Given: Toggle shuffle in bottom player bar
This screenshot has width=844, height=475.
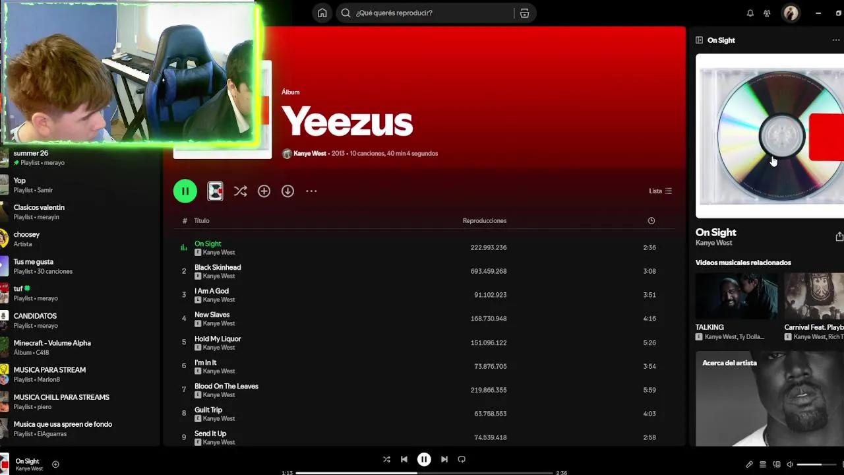Looking at the screenshot, I should tap(386, 459).
